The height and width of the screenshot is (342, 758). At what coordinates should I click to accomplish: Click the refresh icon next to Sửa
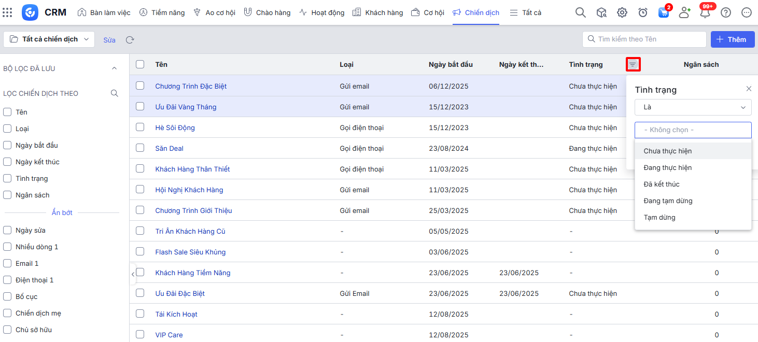[130, 40]
